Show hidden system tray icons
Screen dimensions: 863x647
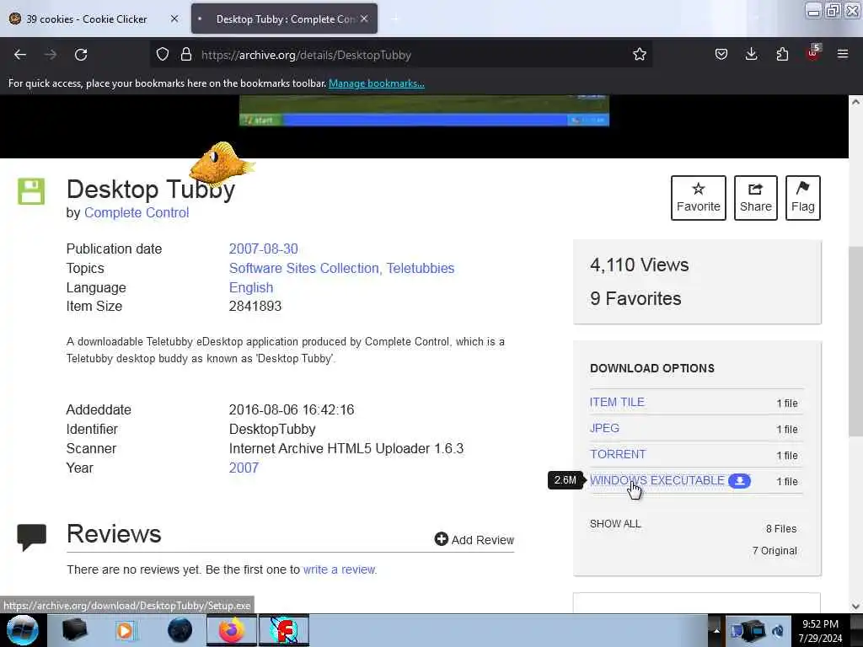point(716,631)
